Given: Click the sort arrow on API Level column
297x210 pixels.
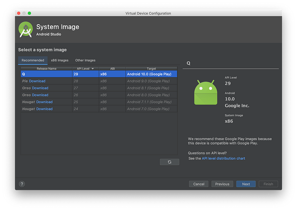Looking at the screenshot, I should [92, 69].
